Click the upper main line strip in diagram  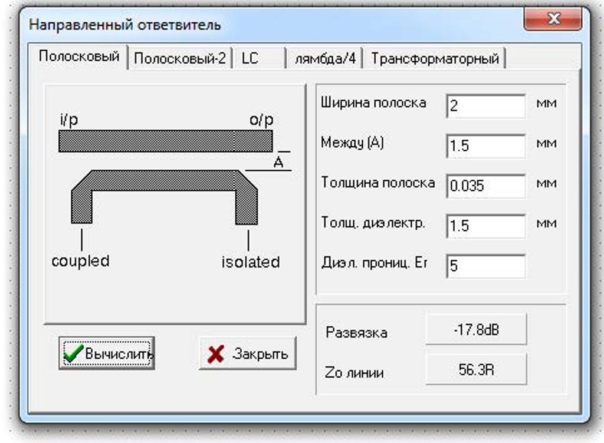(165, 141)
